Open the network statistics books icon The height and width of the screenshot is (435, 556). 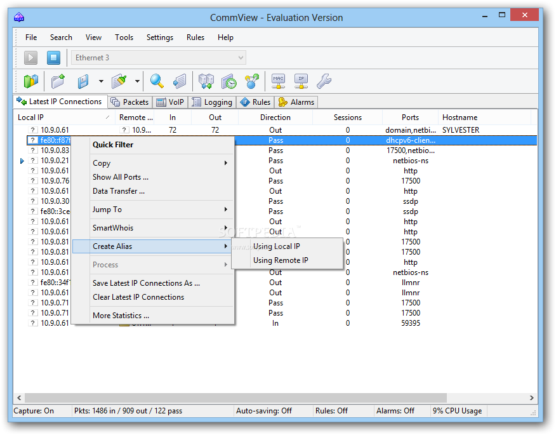pos(31,81)
